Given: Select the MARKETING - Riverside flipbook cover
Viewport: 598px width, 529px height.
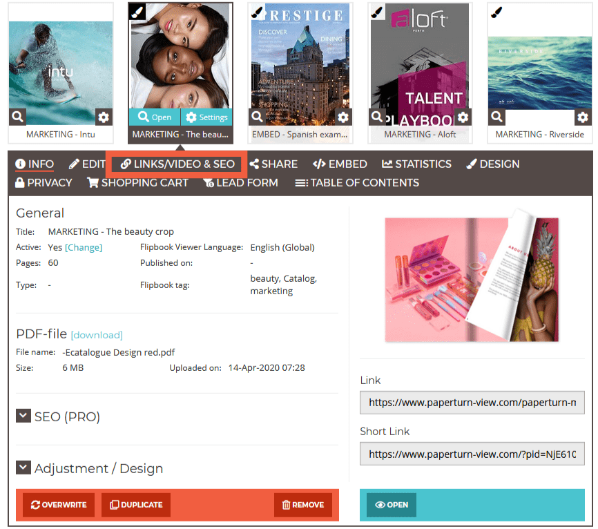Looking at the screenshot, I should [x=539, y=73].
